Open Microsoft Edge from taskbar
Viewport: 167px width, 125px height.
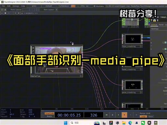coord(130,123)
